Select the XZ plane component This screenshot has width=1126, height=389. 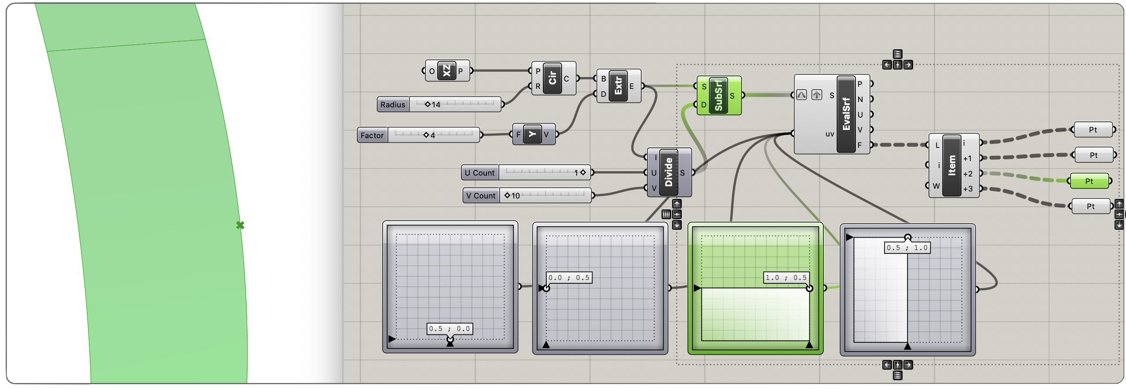point(447,71)
